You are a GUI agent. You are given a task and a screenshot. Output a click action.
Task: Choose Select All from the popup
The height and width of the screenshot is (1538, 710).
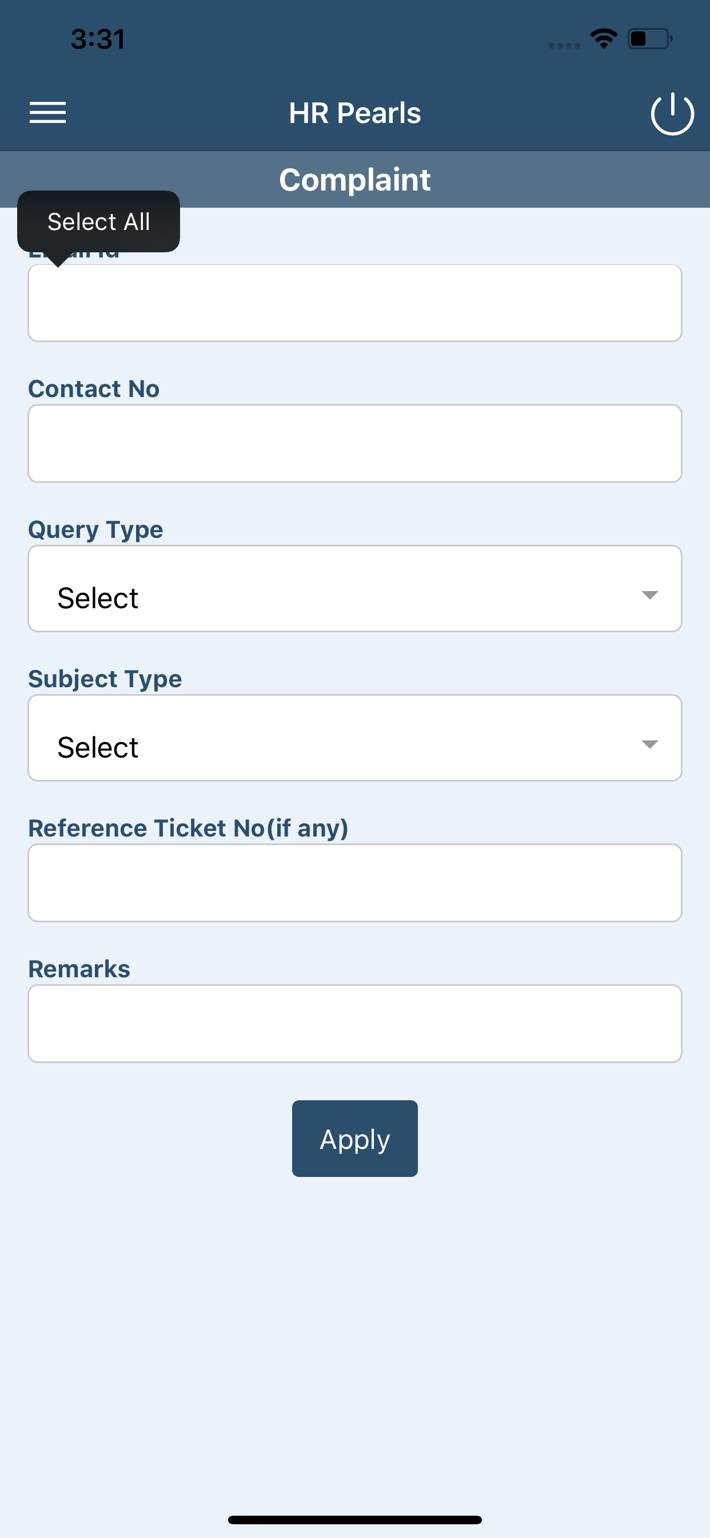(x=98, y=221)
